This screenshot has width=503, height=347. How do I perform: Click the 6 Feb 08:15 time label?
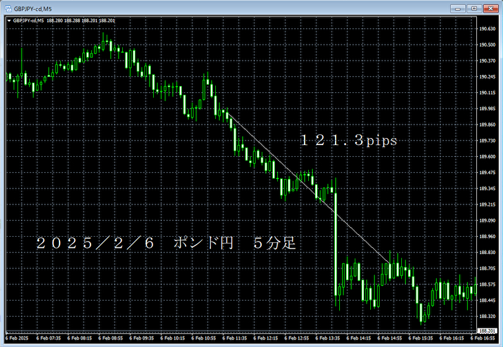tap(79, 338)
